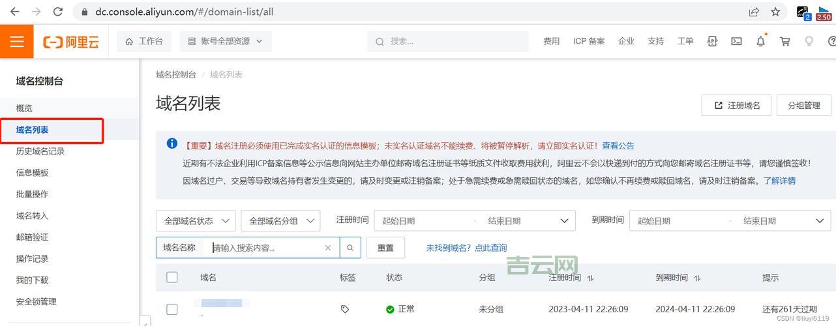
Task: Click the registration 起始日期 field
Action: 399,221
